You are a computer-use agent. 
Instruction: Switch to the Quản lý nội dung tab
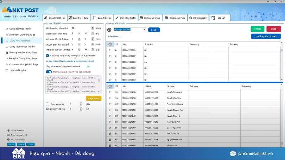pyautogui.click(x=79, y=18)
